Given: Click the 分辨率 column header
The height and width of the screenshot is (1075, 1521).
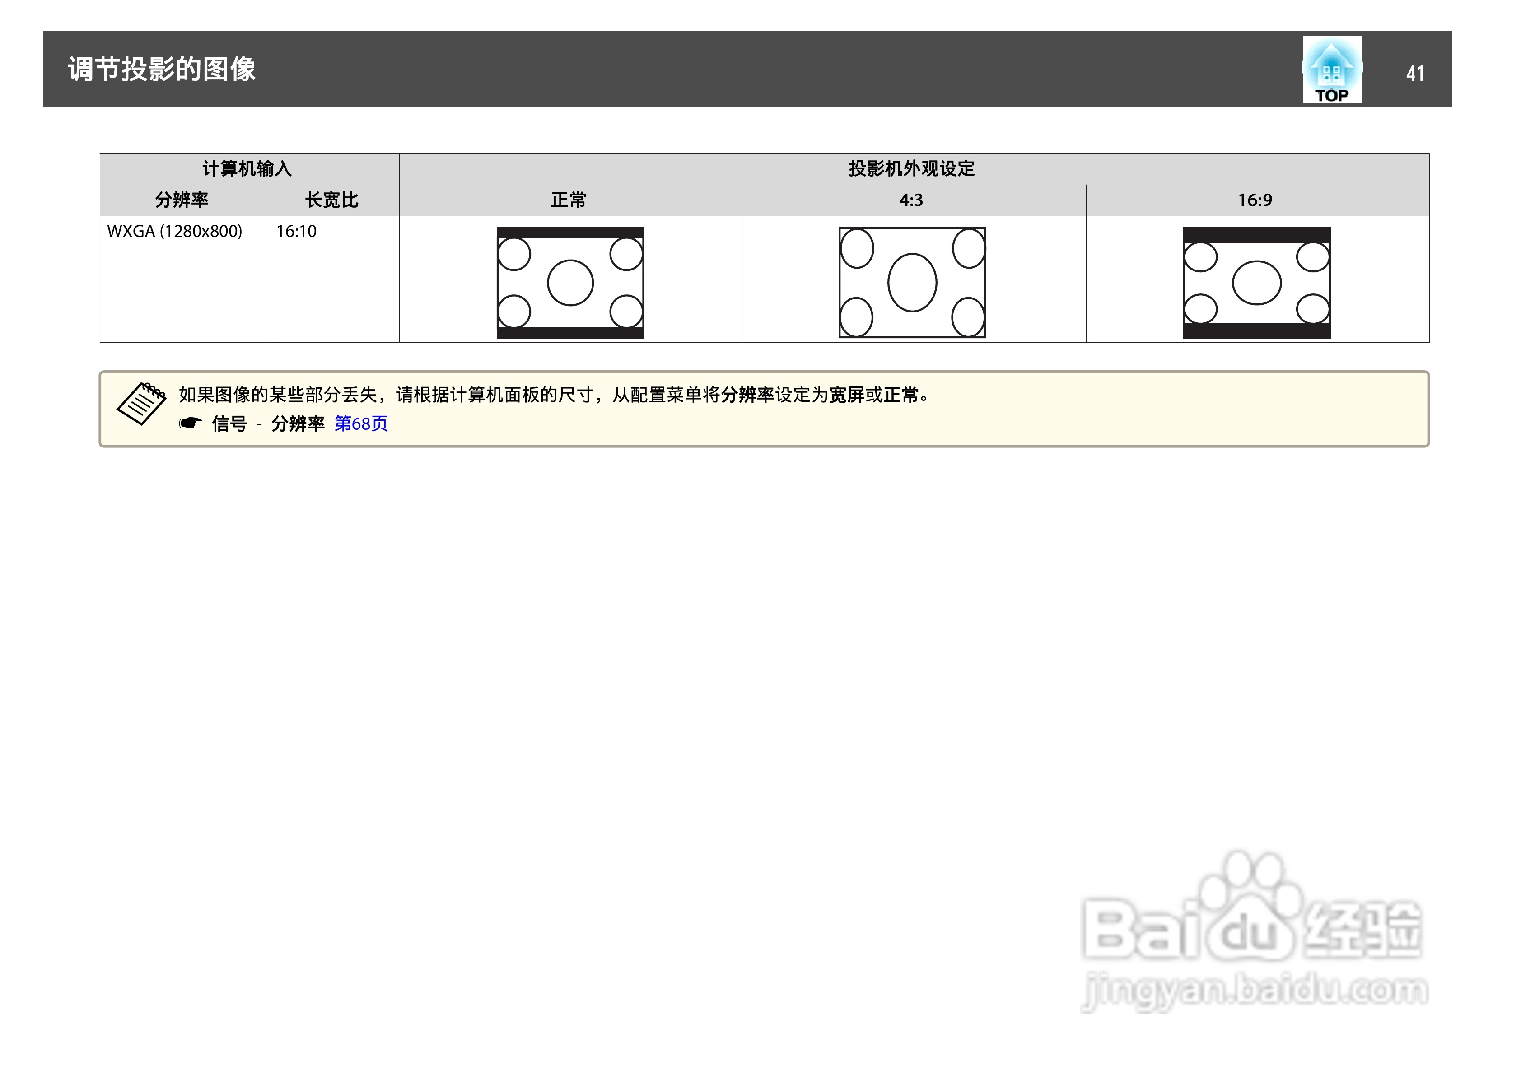Looking at the screenshot, I should tap(182, 200).
